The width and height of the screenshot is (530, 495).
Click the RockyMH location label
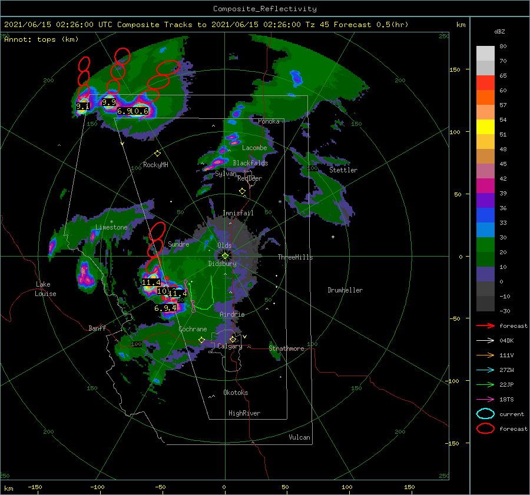pos(155,165)
